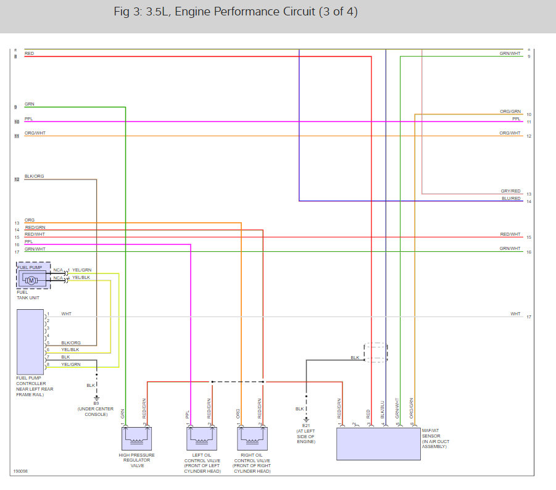
Task: Select the left oil control valve symbol
Action: 202,439
